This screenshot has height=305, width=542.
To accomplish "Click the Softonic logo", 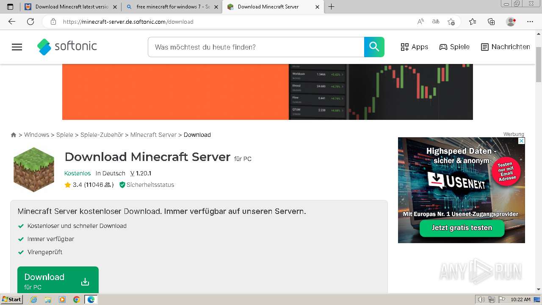I will point(67,47).
